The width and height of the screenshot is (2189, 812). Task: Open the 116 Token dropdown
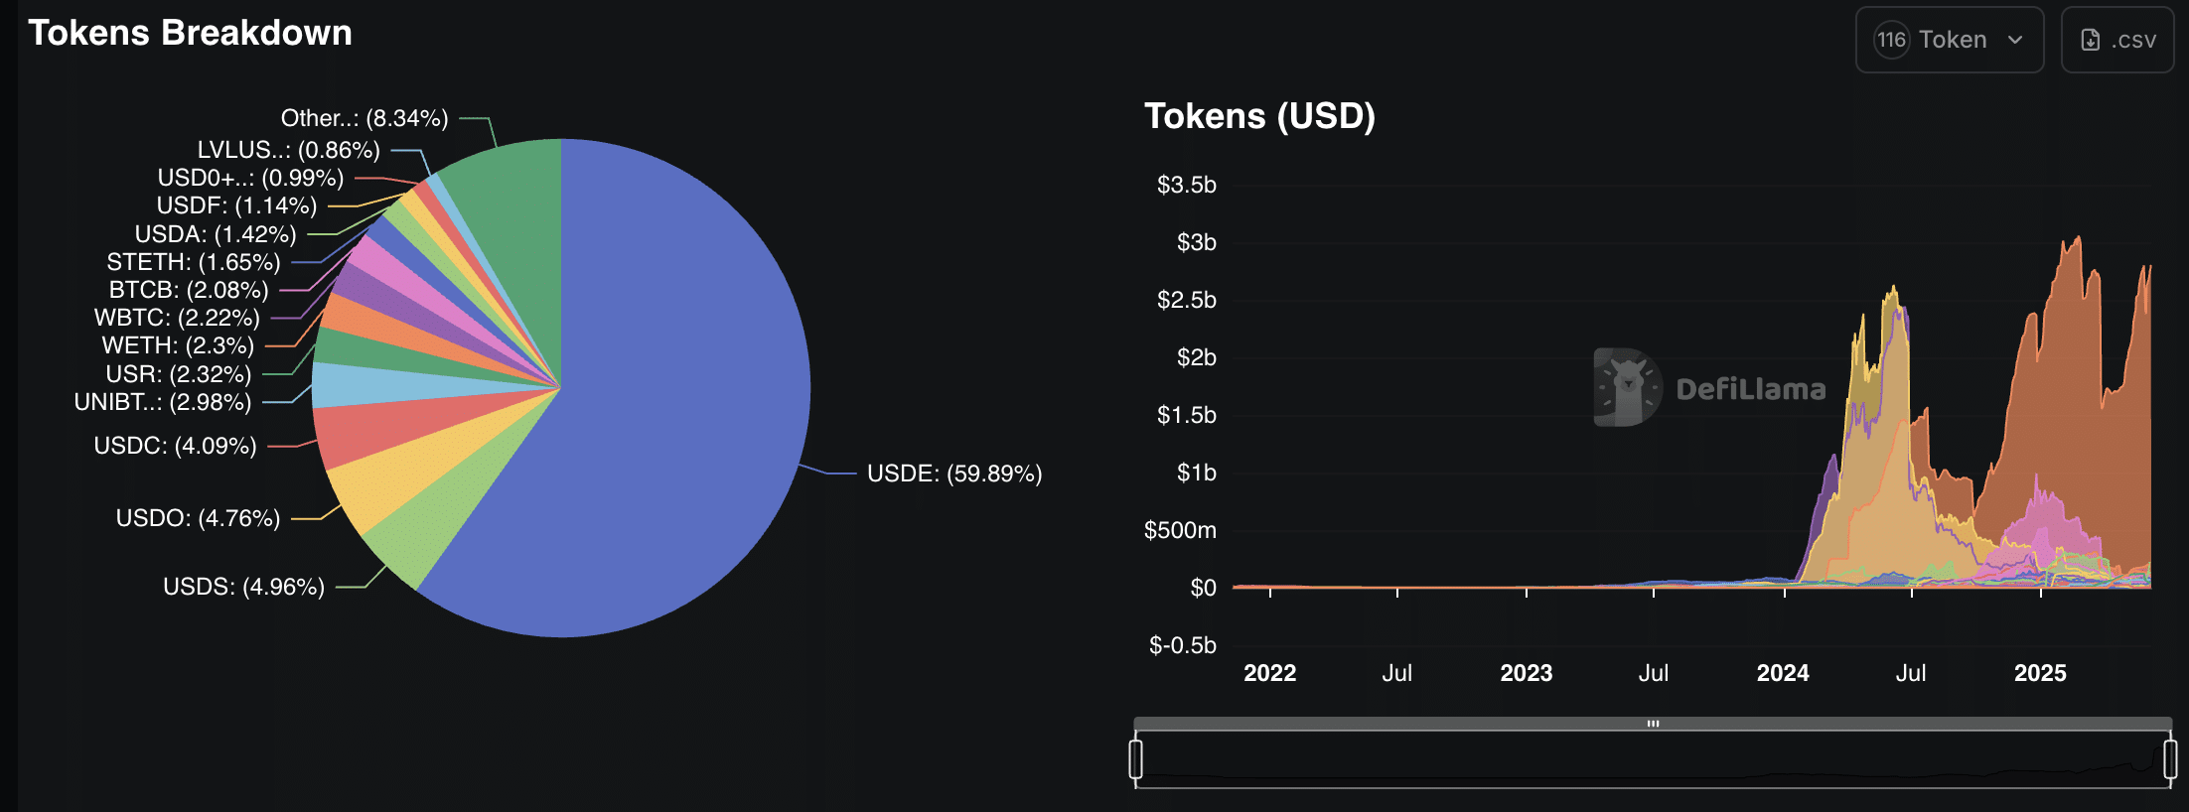point(1949,40)
